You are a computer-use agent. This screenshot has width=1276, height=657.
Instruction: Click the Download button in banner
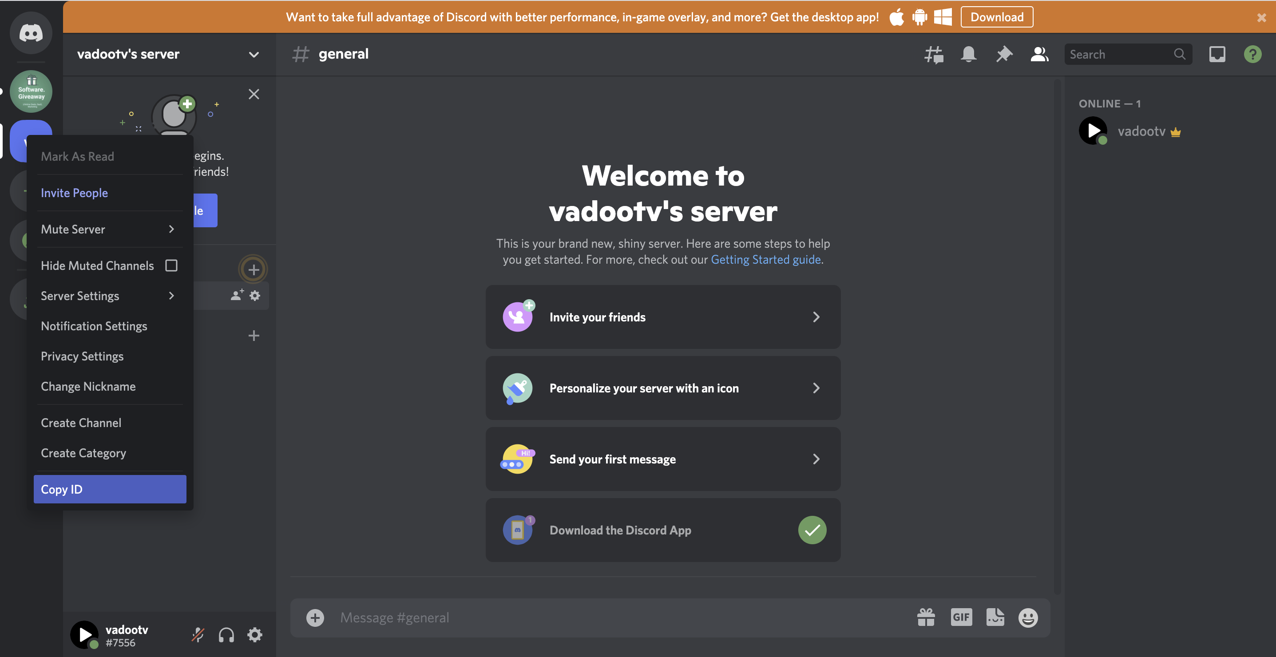(x=997, y=17)
